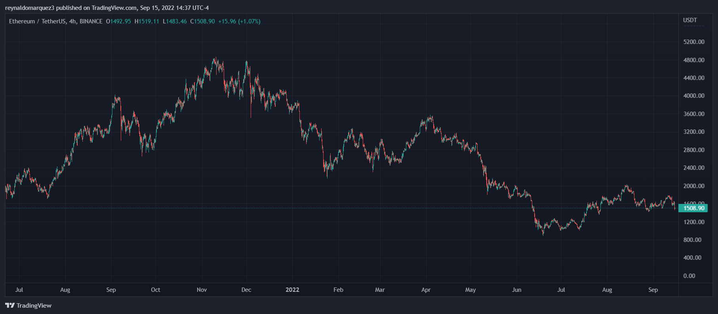
Task: Click the Oct label on time axis
Action: [156, 290]
